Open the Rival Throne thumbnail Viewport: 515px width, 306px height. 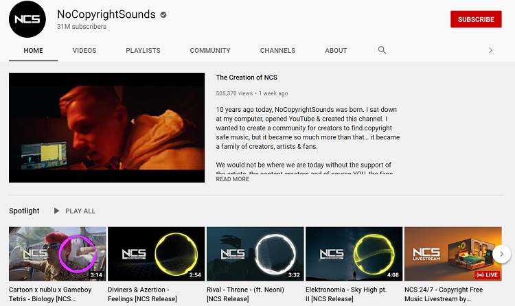[x=255, y=254]
